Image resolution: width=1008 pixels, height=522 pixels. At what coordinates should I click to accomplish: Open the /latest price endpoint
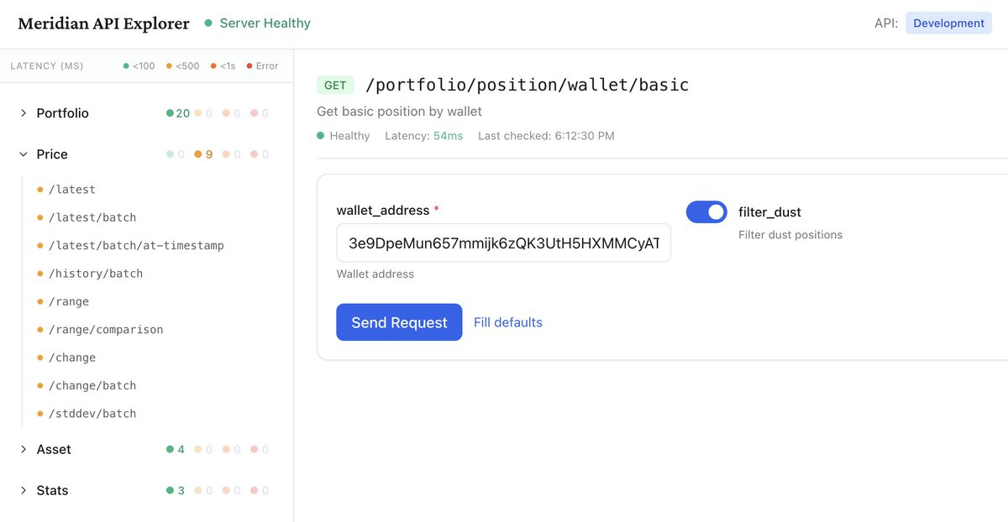[72, 190]
